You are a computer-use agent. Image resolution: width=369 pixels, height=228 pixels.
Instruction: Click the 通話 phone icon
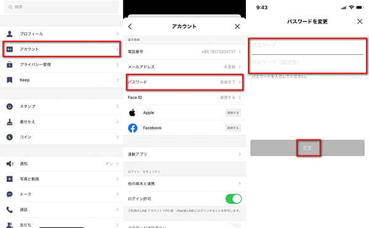click(x=10, y=210)
